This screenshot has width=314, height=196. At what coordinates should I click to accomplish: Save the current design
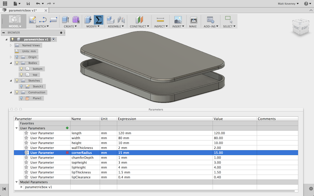click(28, 3)
